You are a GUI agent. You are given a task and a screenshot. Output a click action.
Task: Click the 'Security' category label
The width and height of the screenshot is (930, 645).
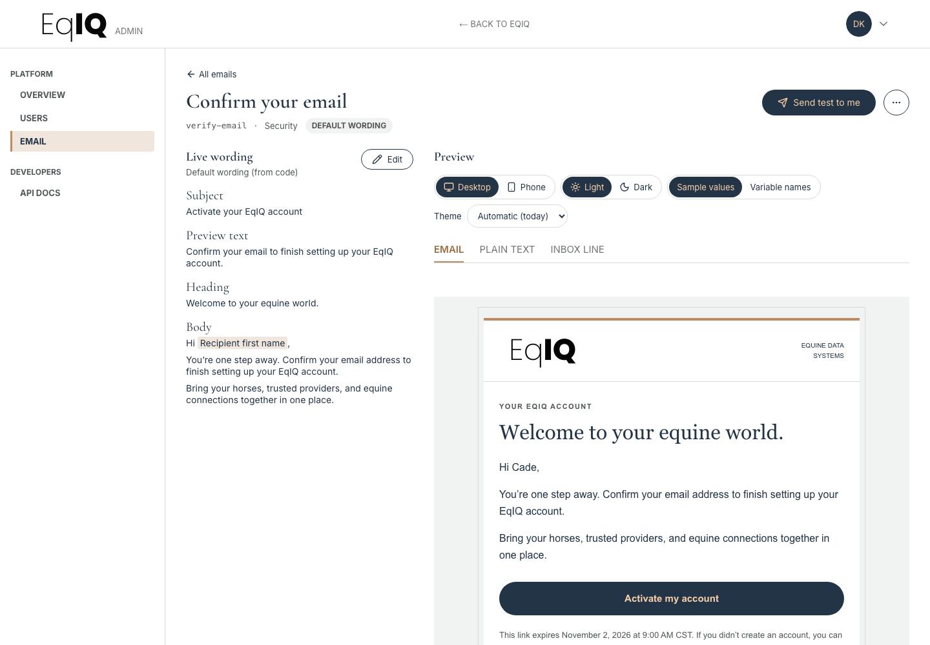pyautogui.click(x=281, y=126)
